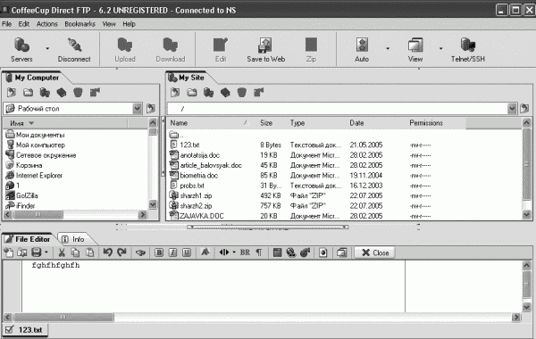536x339 pixels.
Task: Toggle Italic formatting in editor
Action: (x=172, y=252)
